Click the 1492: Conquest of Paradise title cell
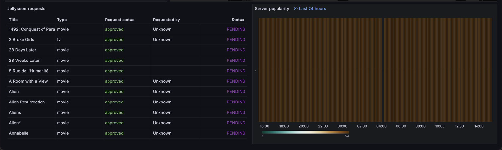Screen dimensions: 502x150 (32, 29)
